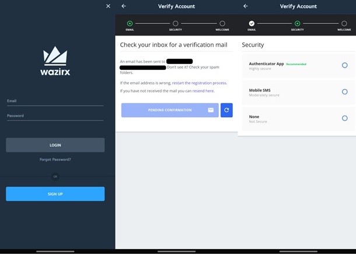Choose None security radio option
The height and width of the screenshot is (255, 356).
click(345, 118)
